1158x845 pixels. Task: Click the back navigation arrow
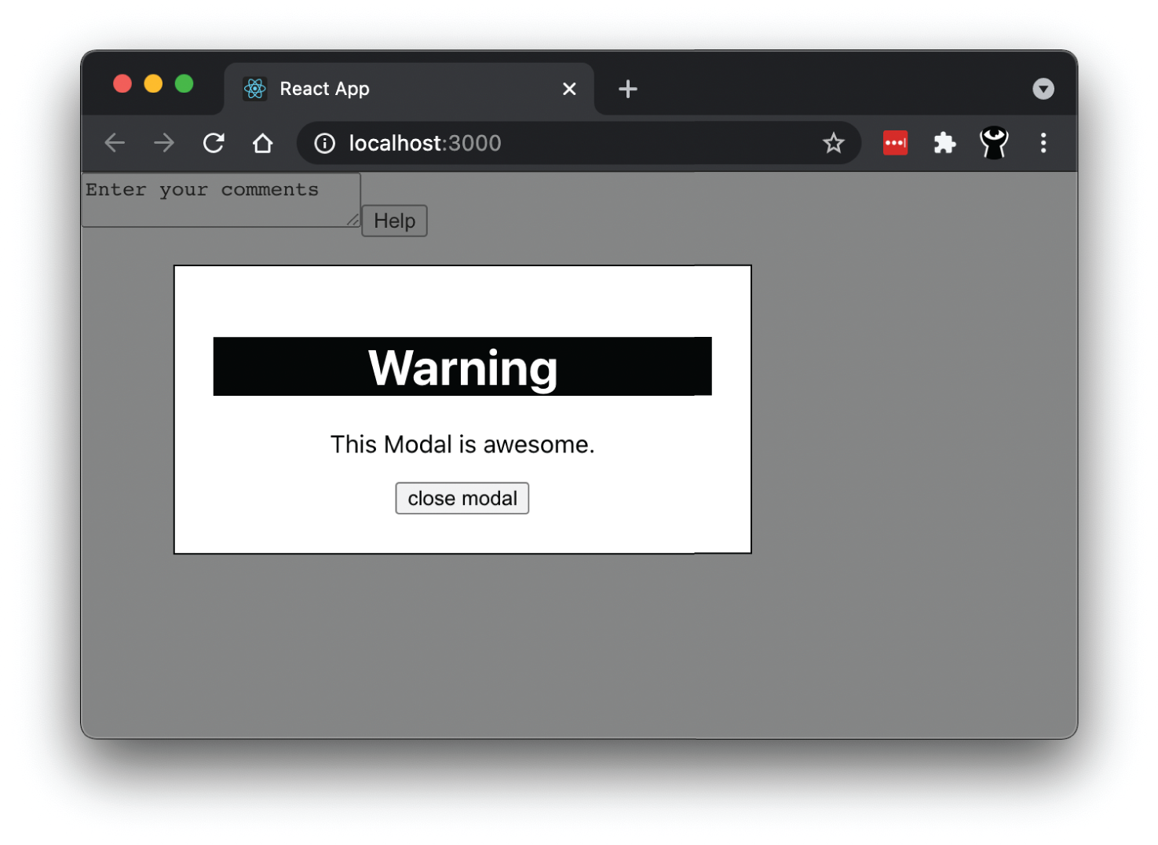[115, 143]
